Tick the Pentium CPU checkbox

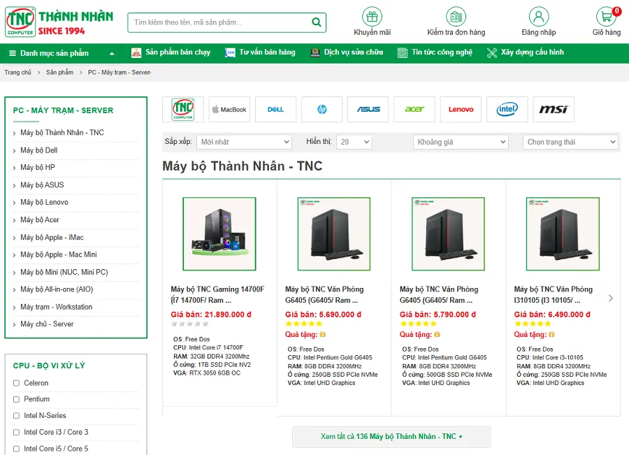point(17,399)
